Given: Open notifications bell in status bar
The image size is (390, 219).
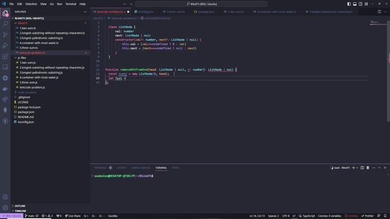Looking at the screenshot, I should pos(385,216).
